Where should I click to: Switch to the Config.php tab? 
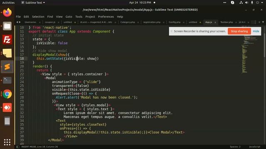(175, 22)
